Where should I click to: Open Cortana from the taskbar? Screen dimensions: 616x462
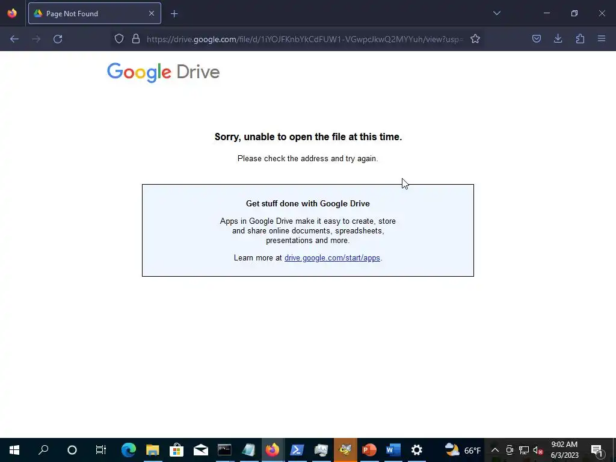tap(72, 450)
